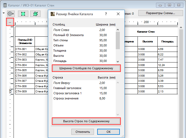Click the 95,00 width value
Screen dimensions: 186x138
103,40
